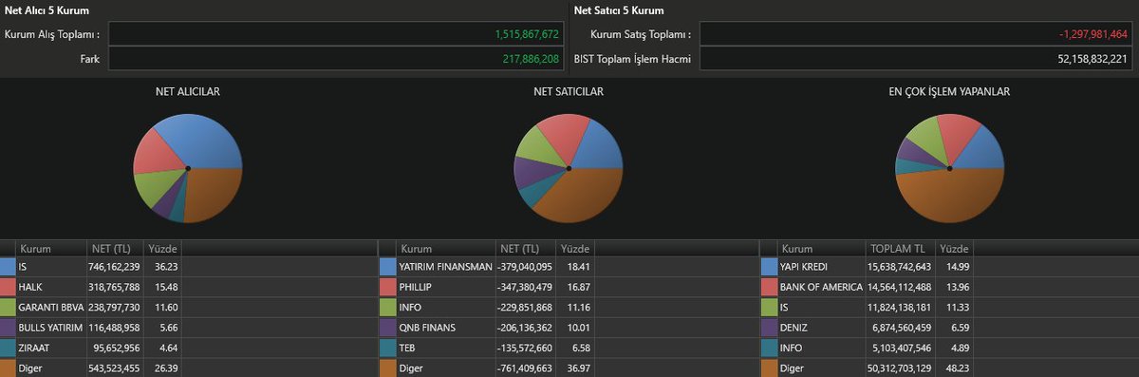Sort net sellers by Yüzde header
The width and height of the screenshot is (1139, 377).
tap(574, 249)
